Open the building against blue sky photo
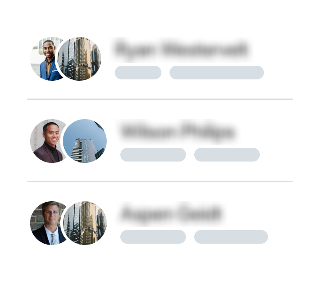Screen dimensions: 320x282 point(85,141)
